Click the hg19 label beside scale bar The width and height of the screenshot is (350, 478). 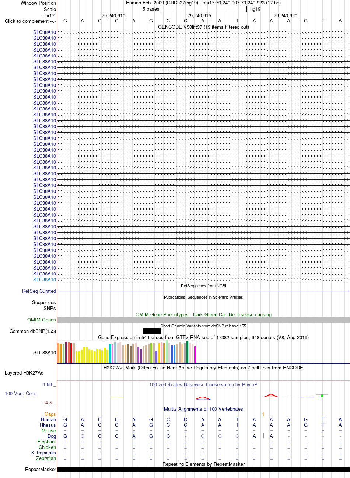pos(255,9)
